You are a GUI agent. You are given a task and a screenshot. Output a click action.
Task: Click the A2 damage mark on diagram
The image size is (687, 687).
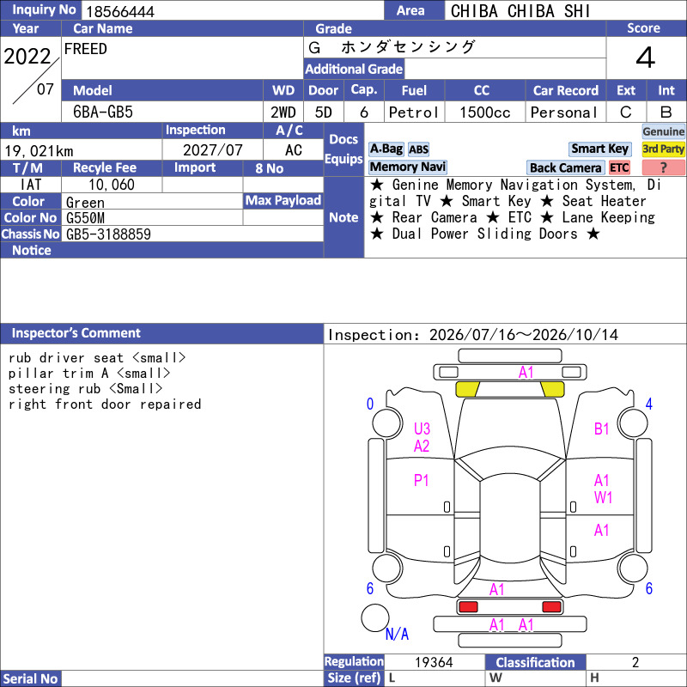pos(422,446)
